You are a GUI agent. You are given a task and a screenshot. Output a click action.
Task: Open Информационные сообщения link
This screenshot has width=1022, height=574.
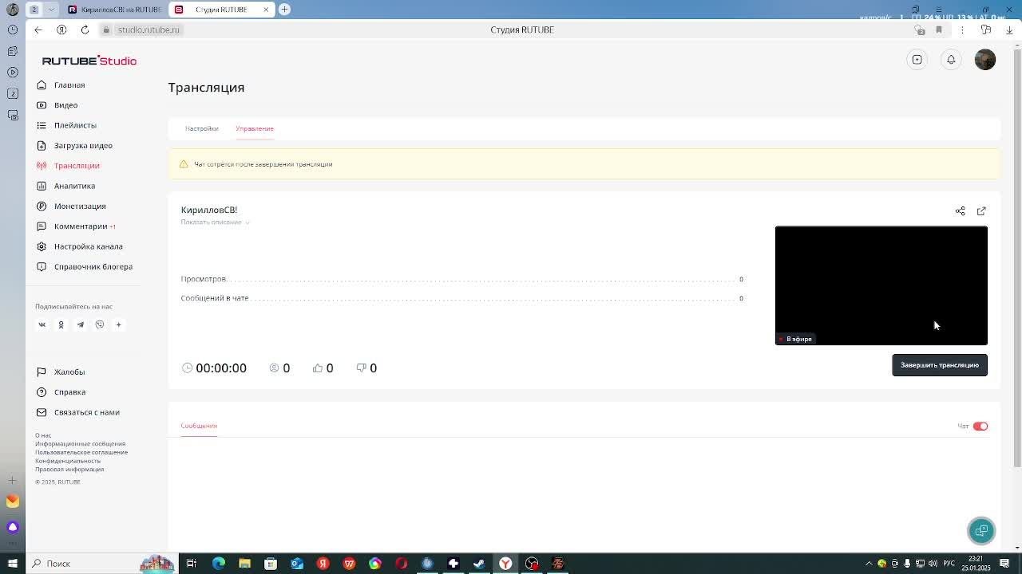tap(80, 444)
